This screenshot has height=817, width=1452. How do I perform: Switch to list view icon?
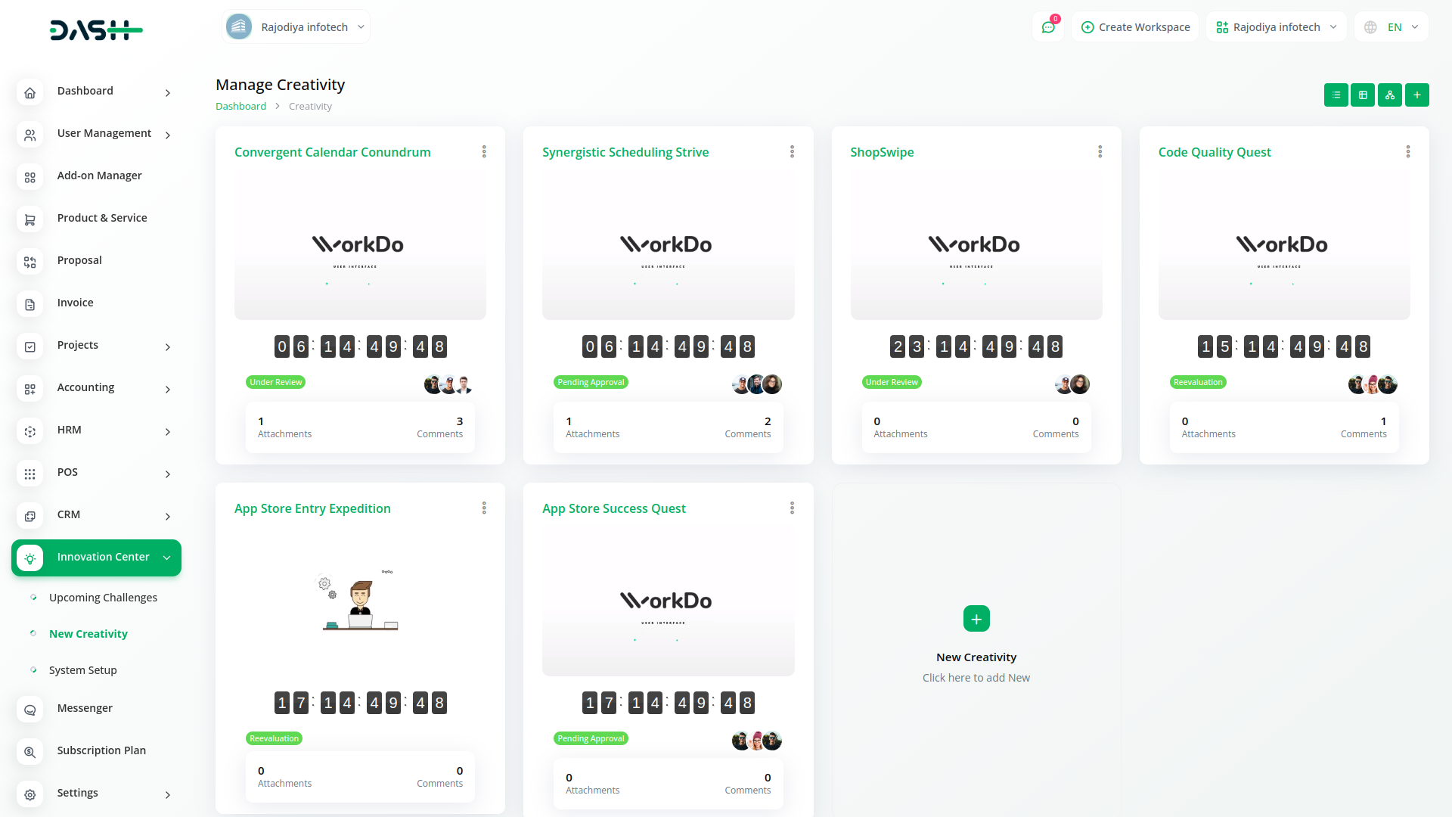pos(1336,95)
